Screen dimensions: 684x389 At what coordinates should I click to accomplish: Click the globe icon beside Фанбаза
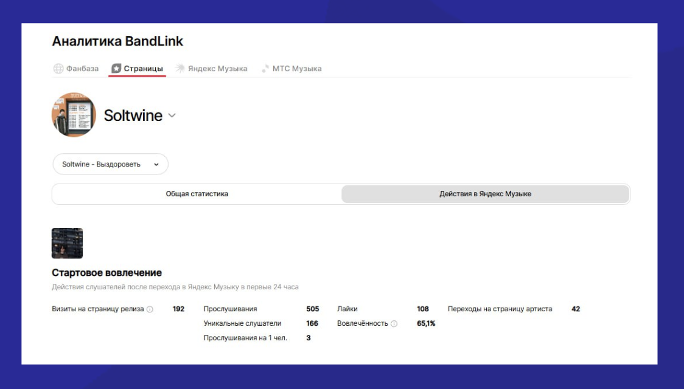coord(58,69)
